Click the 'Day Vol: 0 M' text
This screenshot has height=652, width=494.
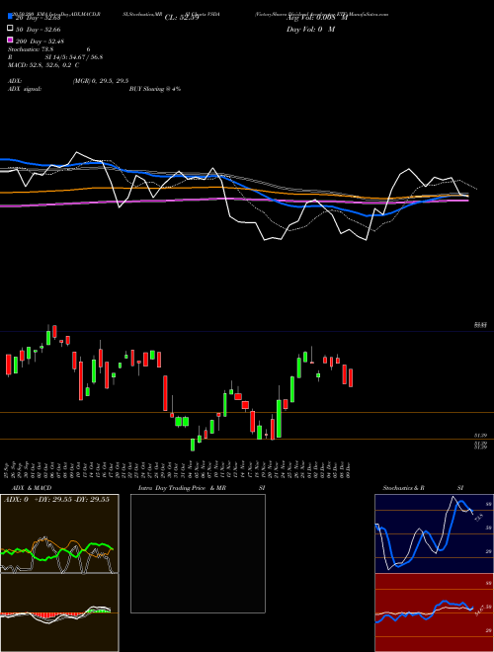click(310, 29)
